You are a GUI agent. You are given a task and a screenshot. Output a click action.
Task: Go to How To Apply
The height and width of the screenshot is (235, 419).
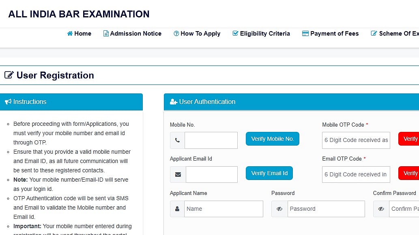197,34
